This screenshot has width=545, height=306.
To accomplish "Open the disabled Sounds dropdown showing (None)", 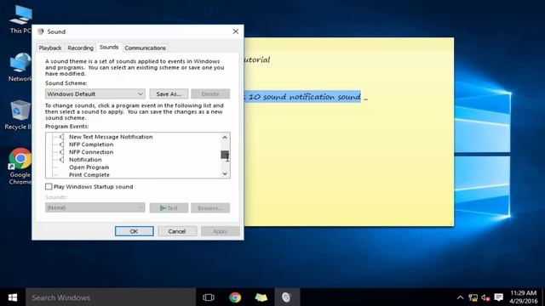I will pyautogui.click(x=95, y=207).
